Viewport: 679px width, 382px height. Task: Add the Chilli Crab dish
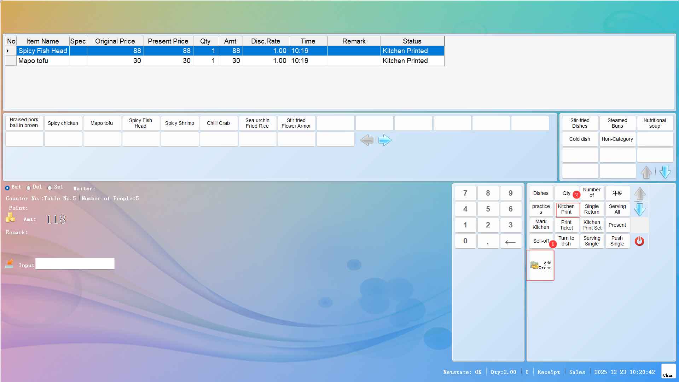218,123
